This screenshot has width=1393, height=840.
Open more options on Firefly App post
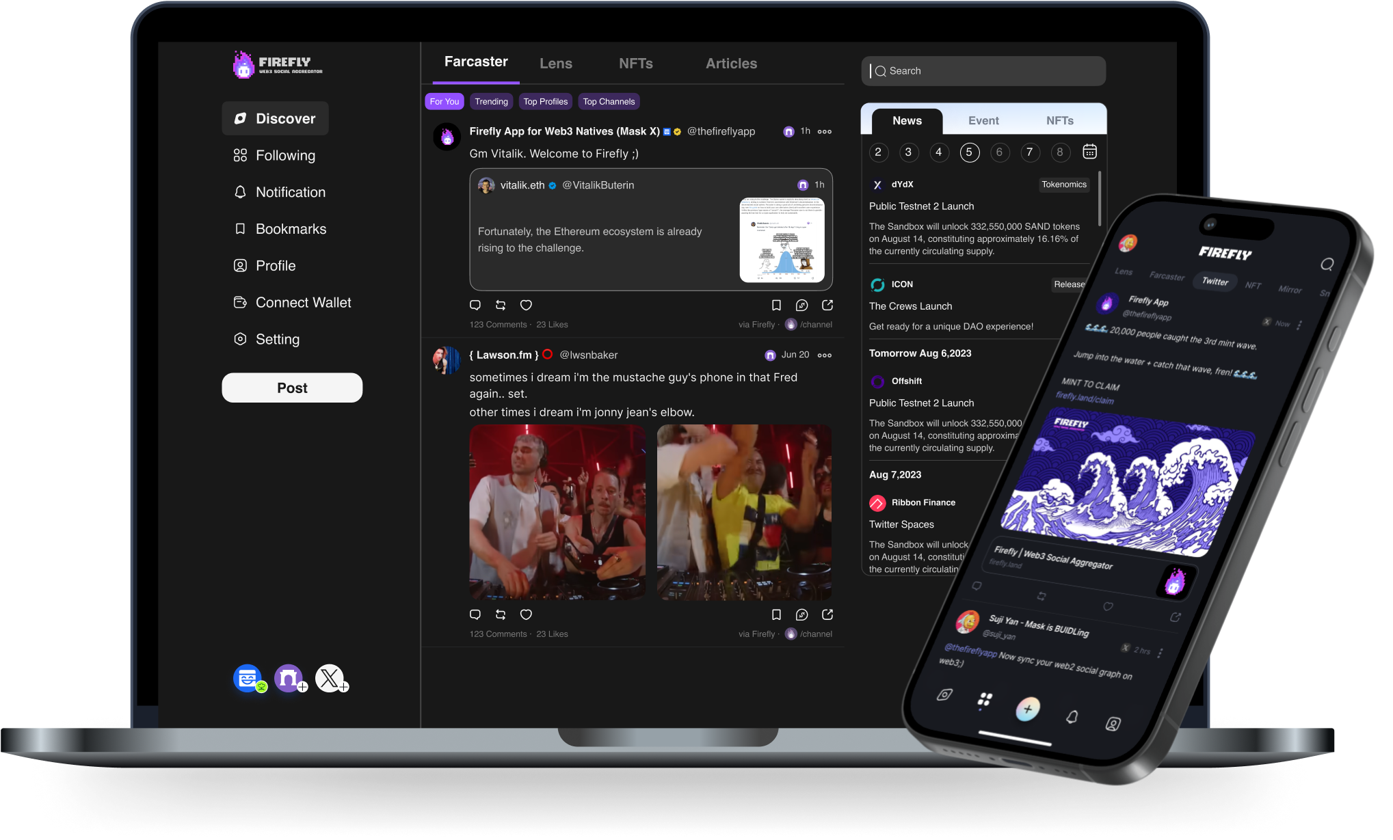pyautogui.click(x=825, y=131)
